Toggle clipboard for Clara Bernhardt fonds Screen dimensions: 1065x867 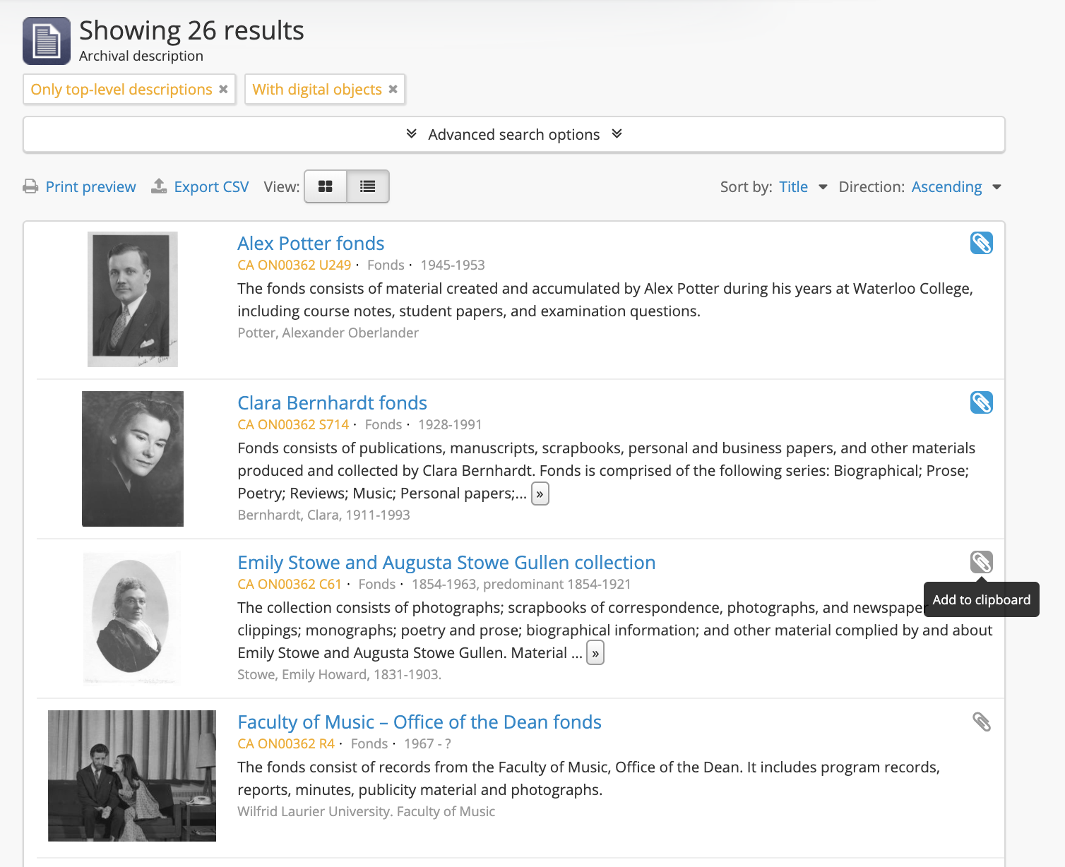point(981,402)
